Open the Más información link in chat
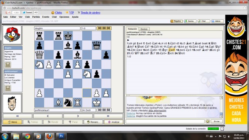Screen dimensions: 249x140 point(158,110)
